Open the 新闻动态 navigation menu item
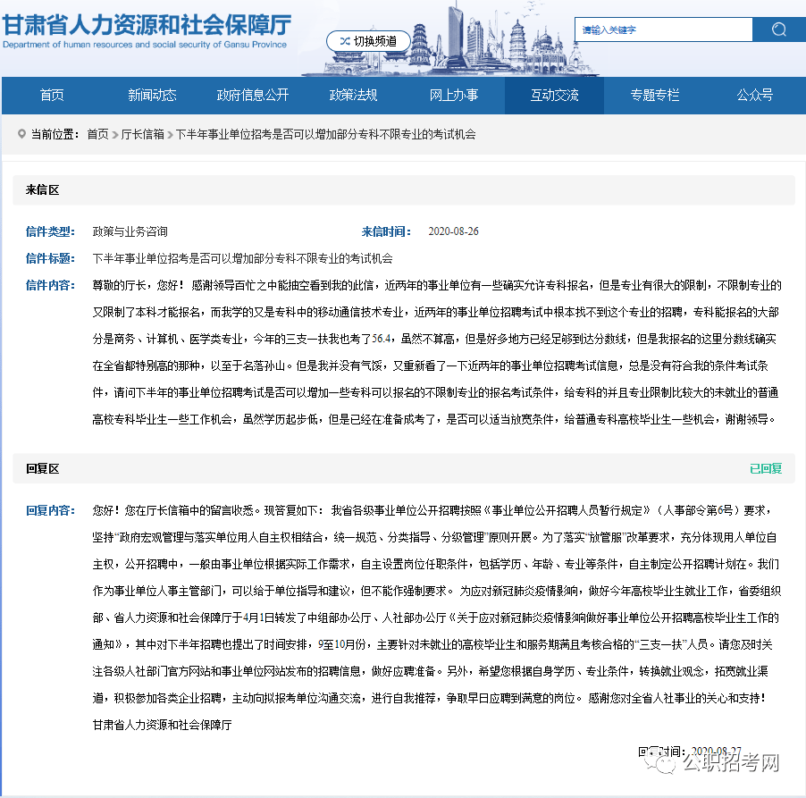 pyautogui.click(x=152, y=96)
